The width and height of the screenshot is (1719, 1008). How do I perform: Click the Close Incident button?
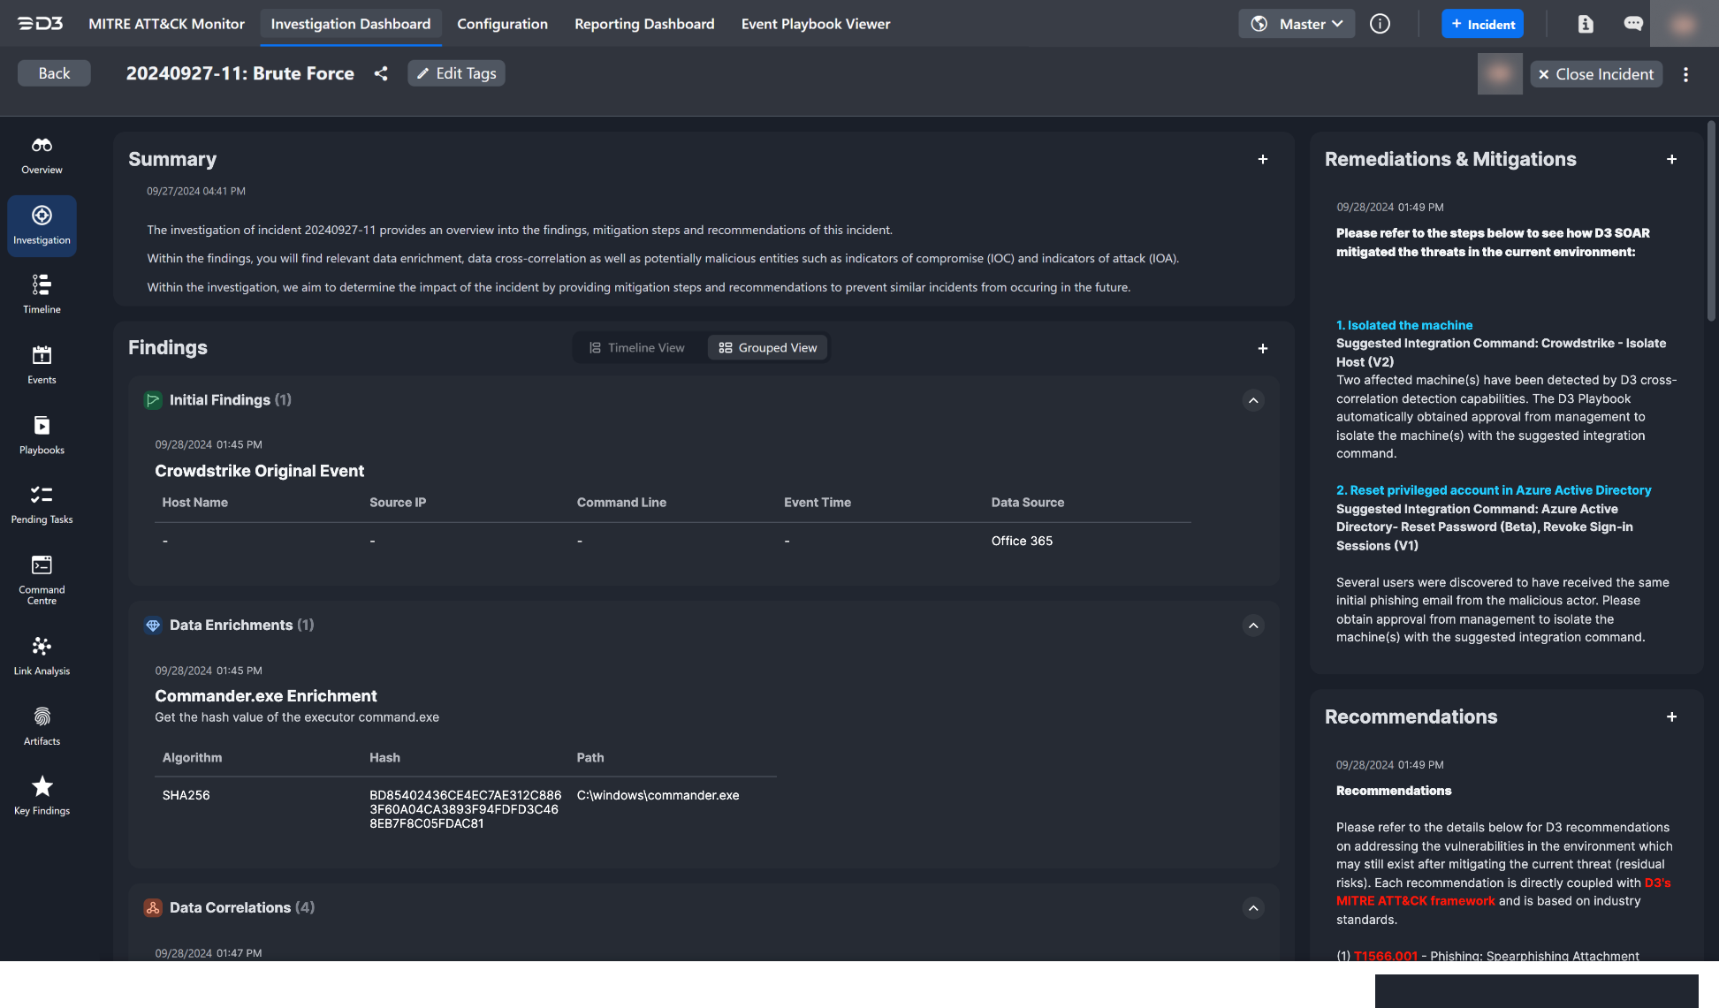click(x=1596, y=74)
